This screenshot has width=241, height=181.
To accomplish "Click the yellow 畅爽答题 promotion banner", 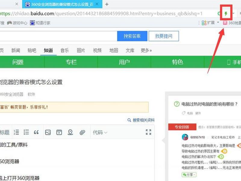I will point(74,107).
